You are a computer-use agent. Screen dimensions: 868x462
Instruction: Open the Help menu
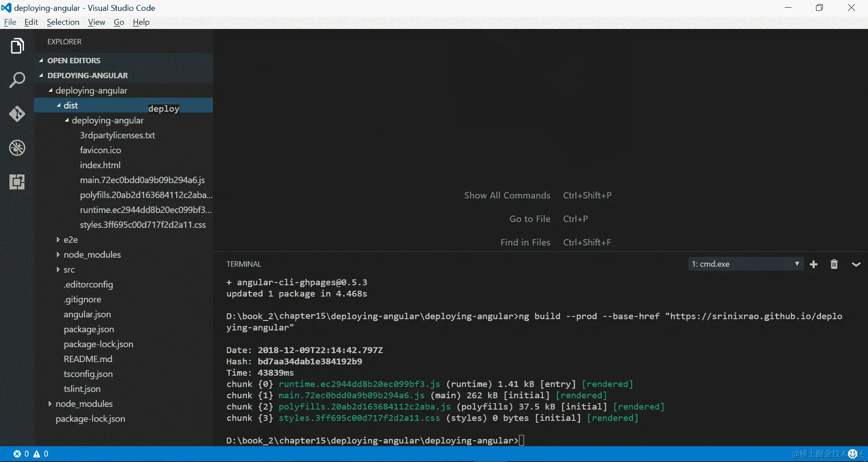(x=141, y=22)
